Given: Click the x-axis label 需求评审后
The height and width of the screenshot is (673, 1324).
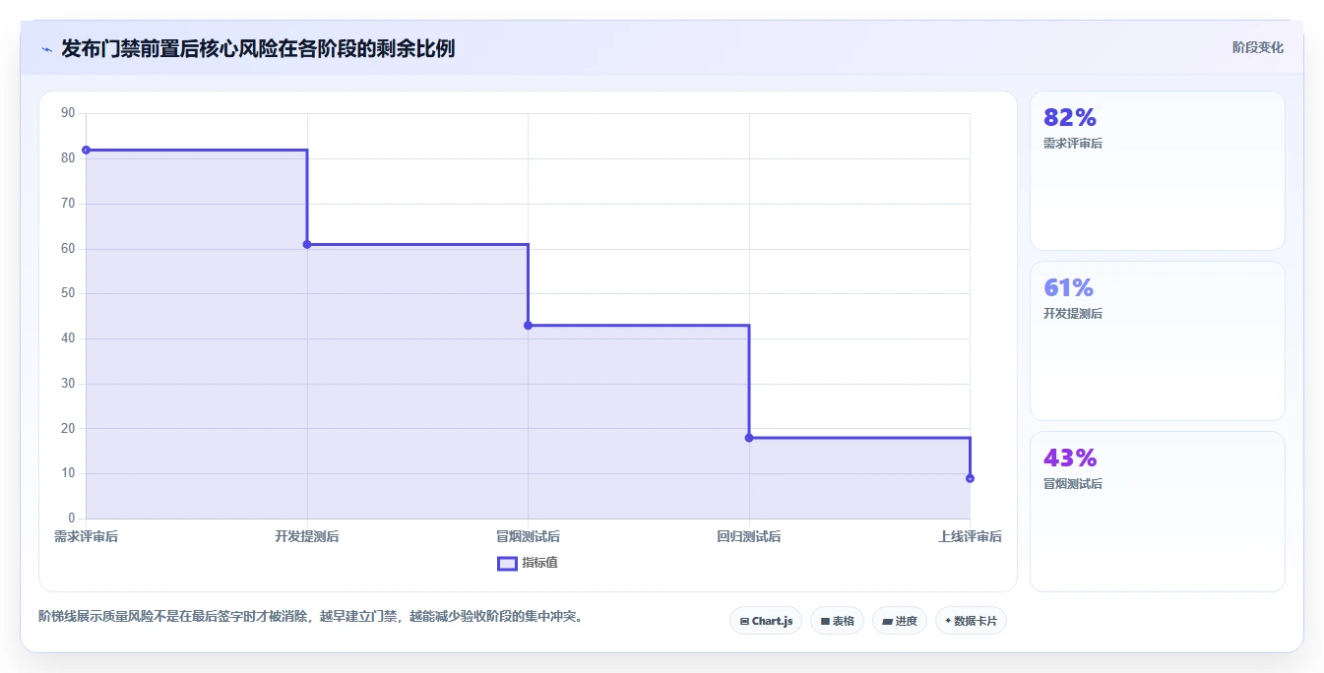Looking at the screenshot, I should (x=86, y=536).
